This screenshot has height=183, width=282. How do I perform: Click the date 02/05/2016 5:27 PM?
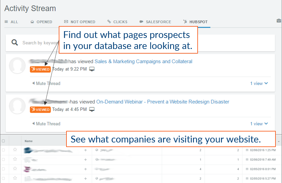263,179
